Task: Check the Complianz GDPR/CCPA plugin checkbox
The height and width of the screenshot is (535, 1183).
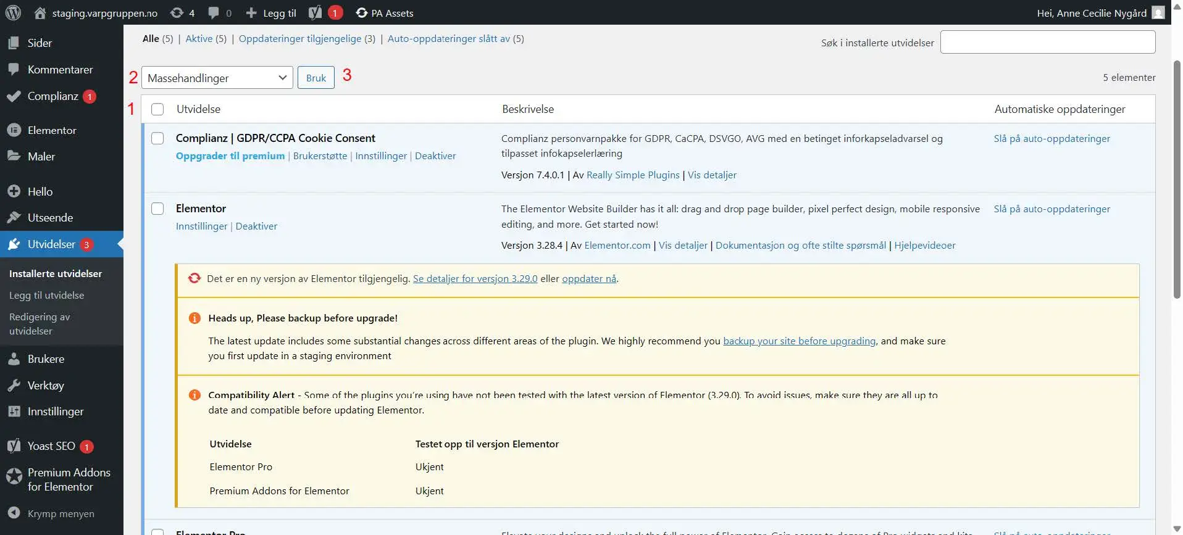Action: pyautogui.click(x=157, y=138)
